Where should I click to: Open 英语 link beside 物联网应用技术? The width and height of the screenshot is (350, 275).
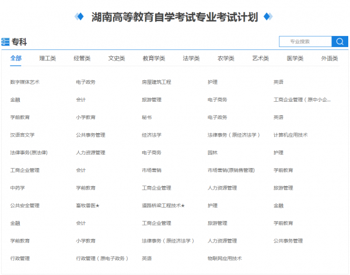pyautogui.click(x=146, y=259)
